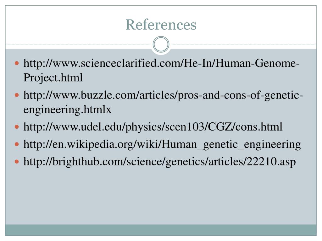Click the dashed divider line left of circle
Image resolution: width=322 pixels, height=241 pixels.
[x=78, y=45]
